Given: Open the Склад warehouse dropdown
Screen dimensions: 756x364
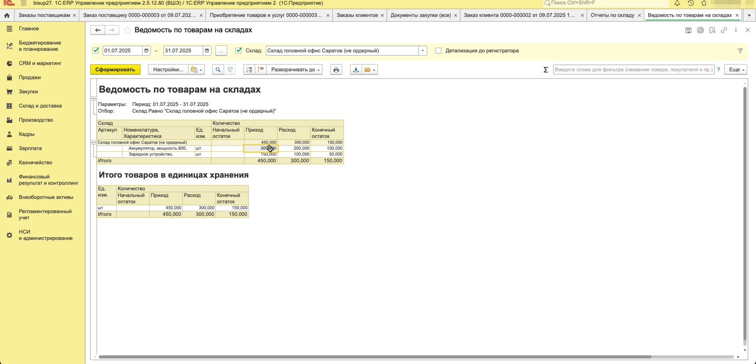Looking at the screenshot, I should pos(423,51).
